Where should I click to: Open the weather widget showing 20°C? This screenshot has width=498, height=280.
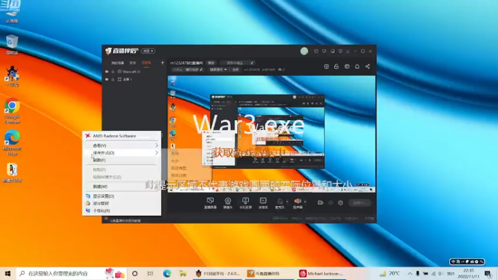pos(390,273)
